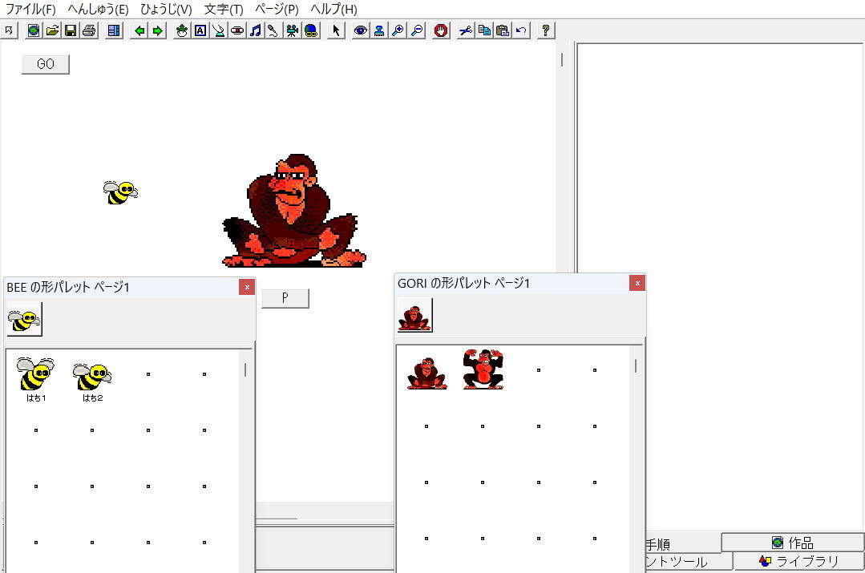This screenshot has width=865, height=573.
Task: Click the scissors cut icon
Action: pyautogui.click(x=466, y=31)
